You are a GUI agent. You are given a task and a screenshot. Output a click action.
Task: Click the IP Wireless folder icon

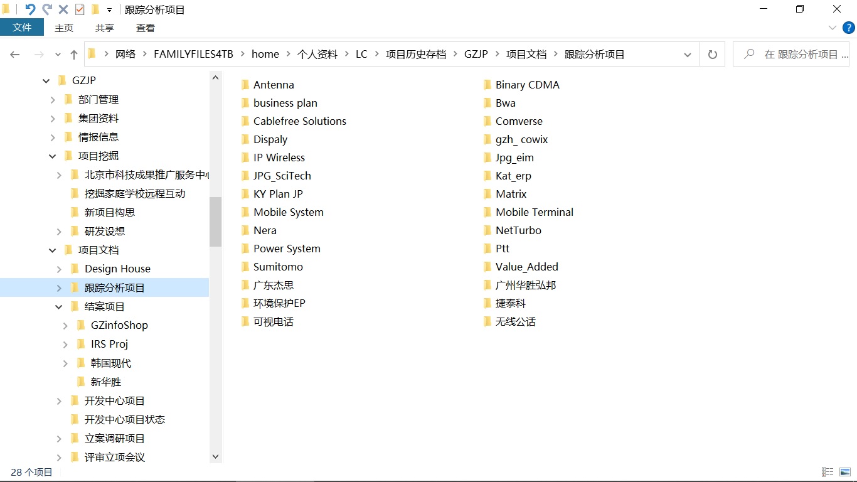[x=245, y=158]
